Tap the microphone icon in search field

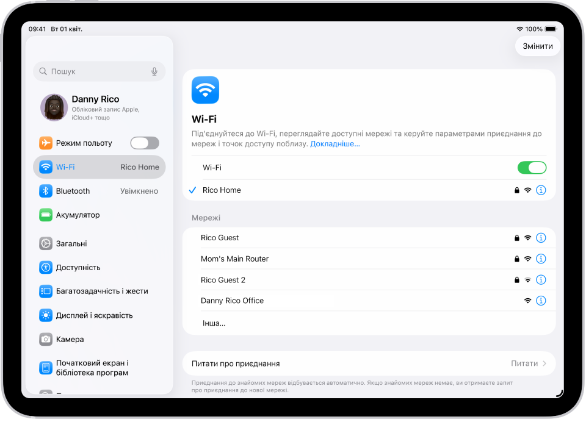click(x=154, y=71)
